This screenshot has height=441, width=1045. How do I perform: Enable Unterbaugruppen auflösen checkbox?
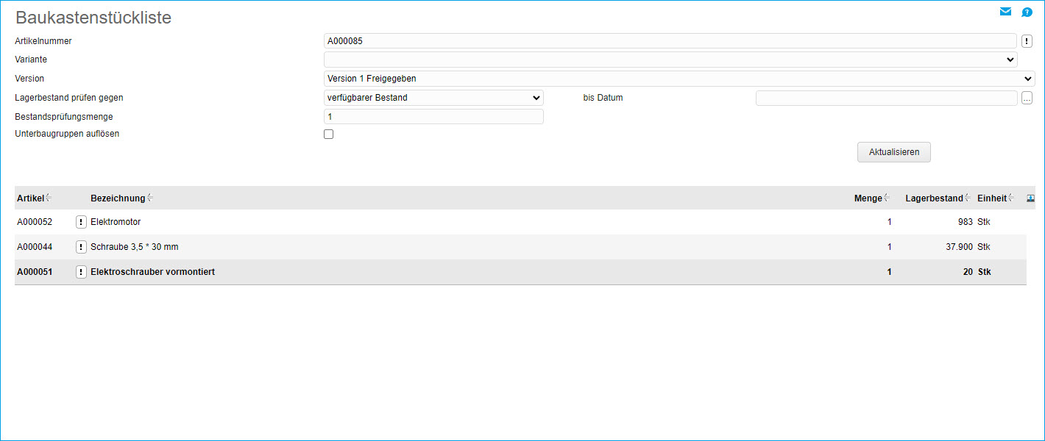click(x=328, y=135)
